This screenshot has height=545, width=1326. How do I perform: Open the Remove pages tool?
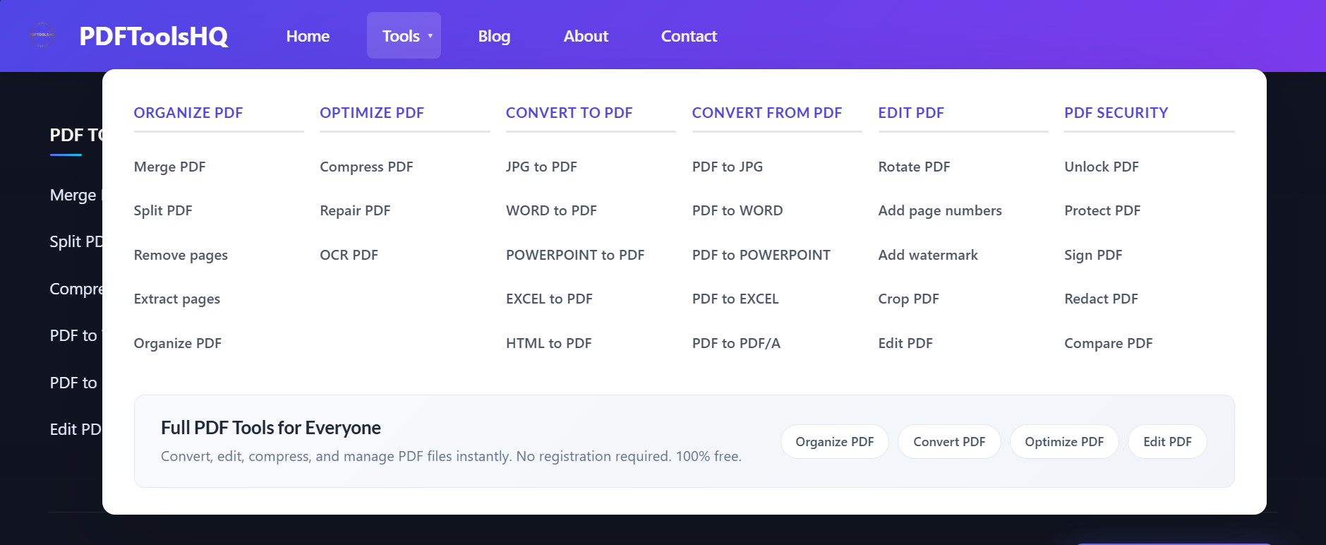click(x=181, y=255)
